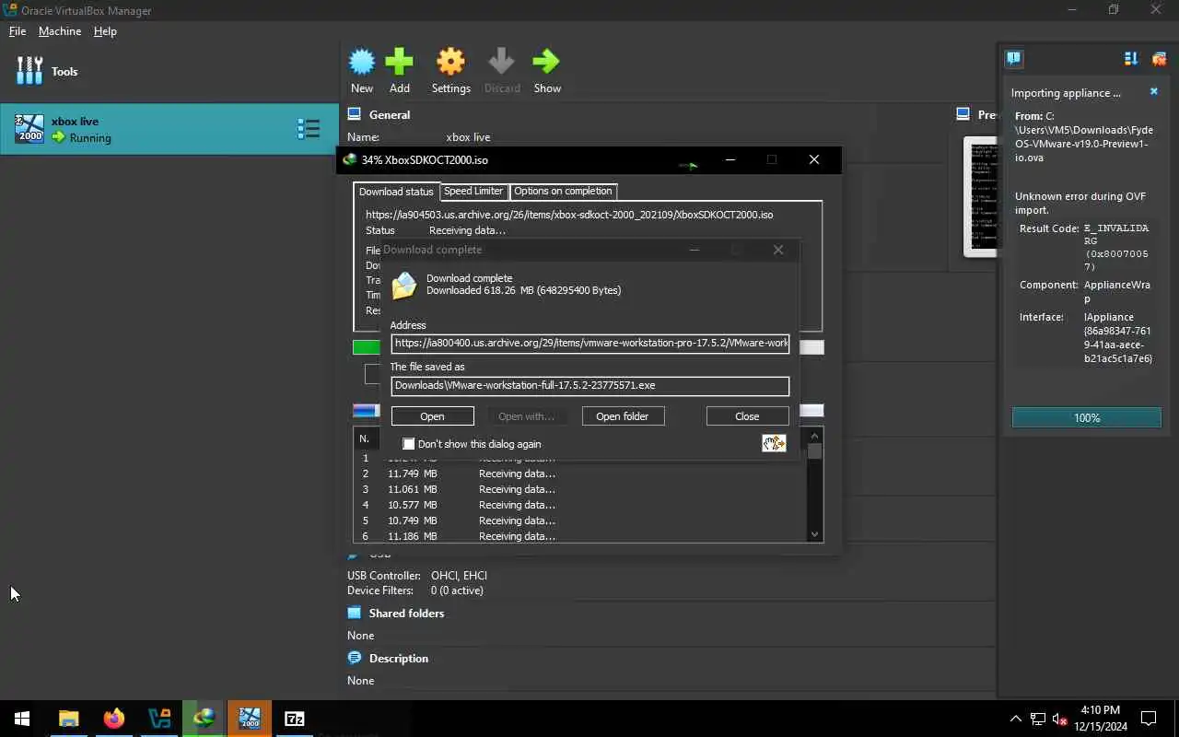Click the connections list scroll down arrow
1179x737 pixels.
pyautogui.click(x=814, y=534)
